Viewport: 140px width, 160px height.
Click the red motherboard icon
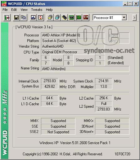point(86,17)
